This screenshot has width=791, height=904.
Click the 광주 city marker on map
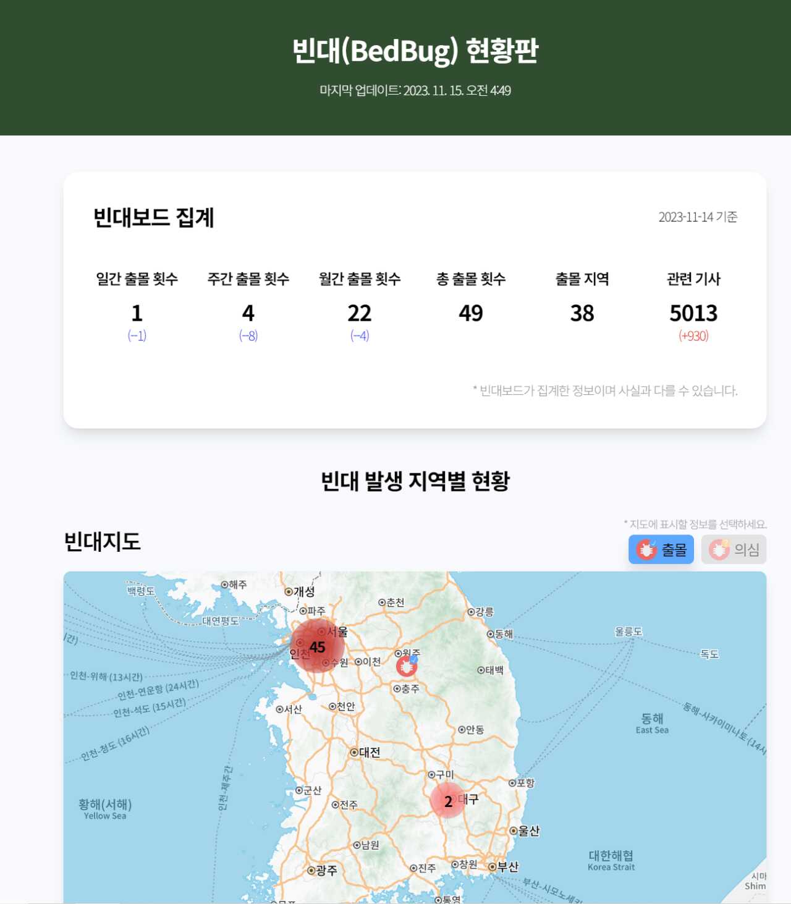tap(311, 871)
